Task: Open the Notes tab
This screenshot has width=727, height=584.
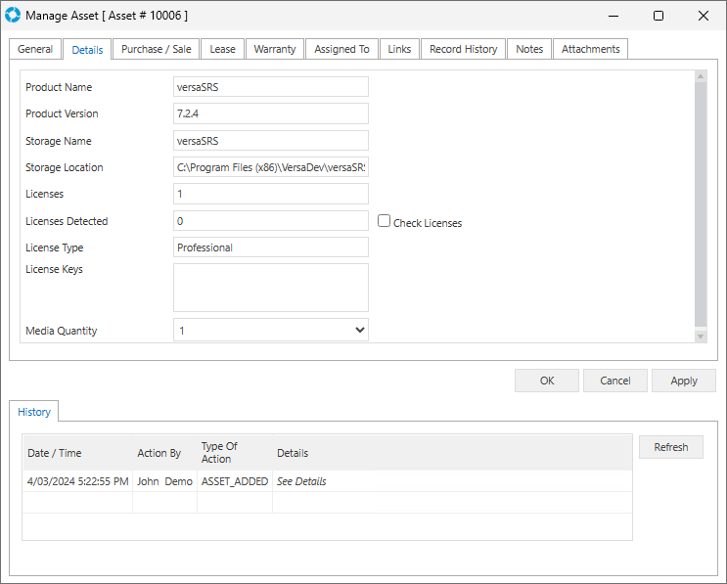Action: click(529, 49)
